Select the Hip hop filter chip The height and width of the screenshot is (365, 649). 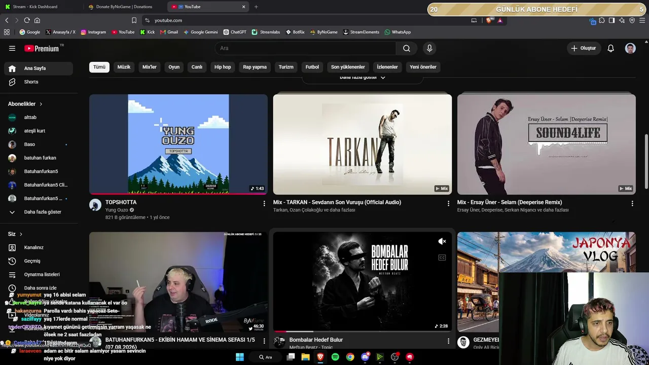(x=223, y=67)
